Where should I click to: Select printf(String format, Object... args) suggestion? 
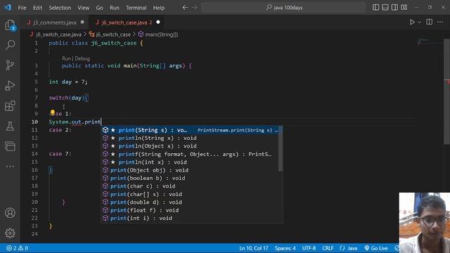pos(190,154)
